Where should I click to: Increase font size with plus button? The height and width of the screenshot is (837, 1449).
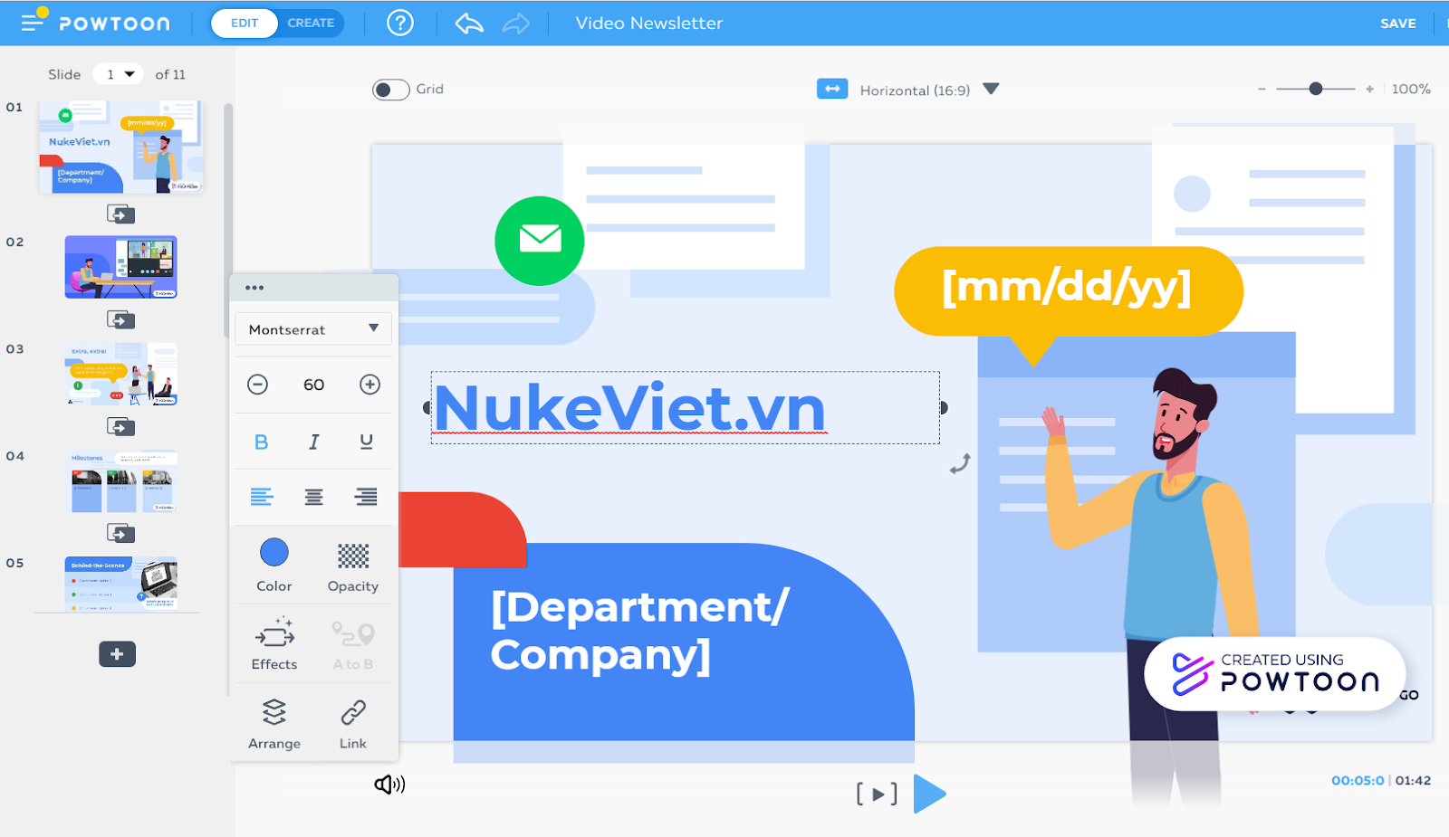pyautogui.click(x=369, y=385)
